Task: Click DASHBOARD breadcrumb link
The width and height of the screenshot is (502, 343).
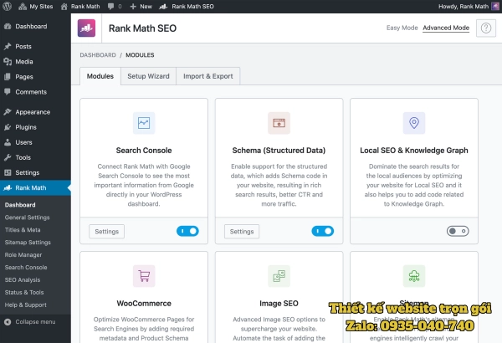Action: [98, 55]
